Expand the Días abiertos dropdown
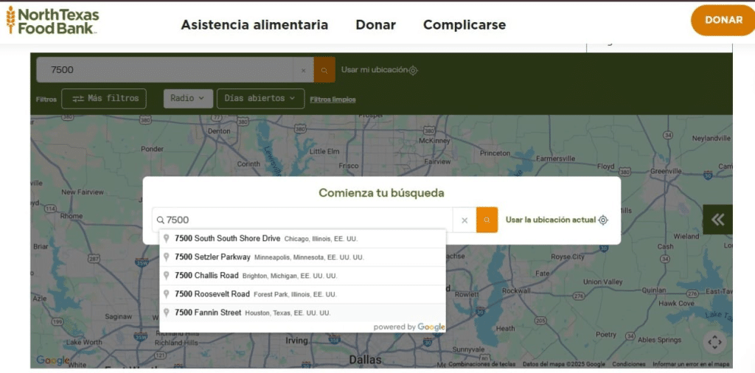 [260, 99]
